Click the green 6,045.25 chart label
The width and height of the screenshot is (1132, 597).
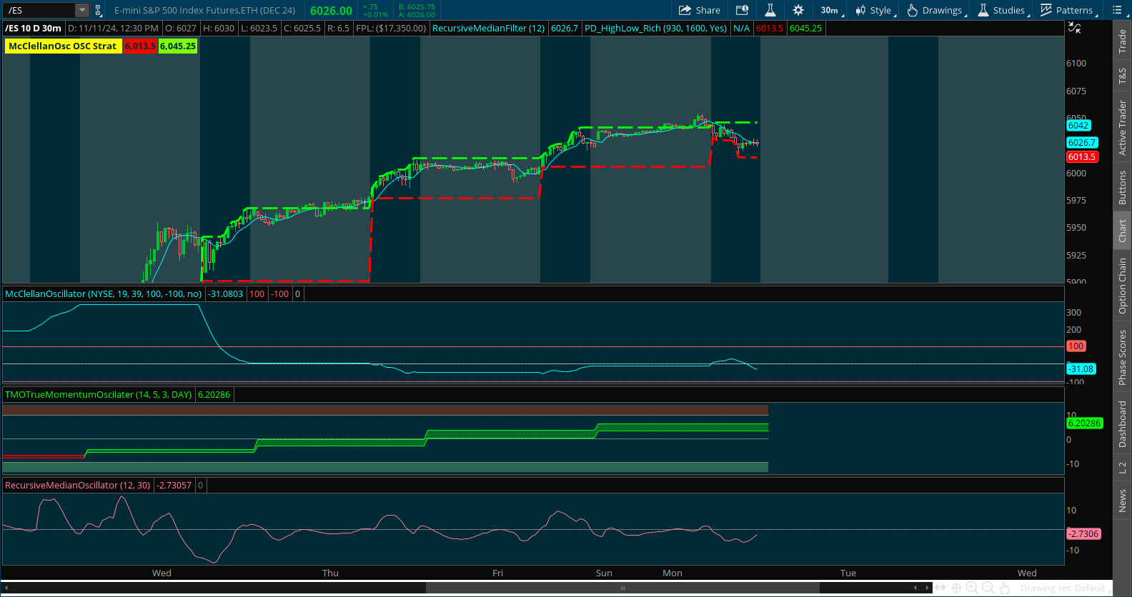pyautogui.click(x=177, y=46)
